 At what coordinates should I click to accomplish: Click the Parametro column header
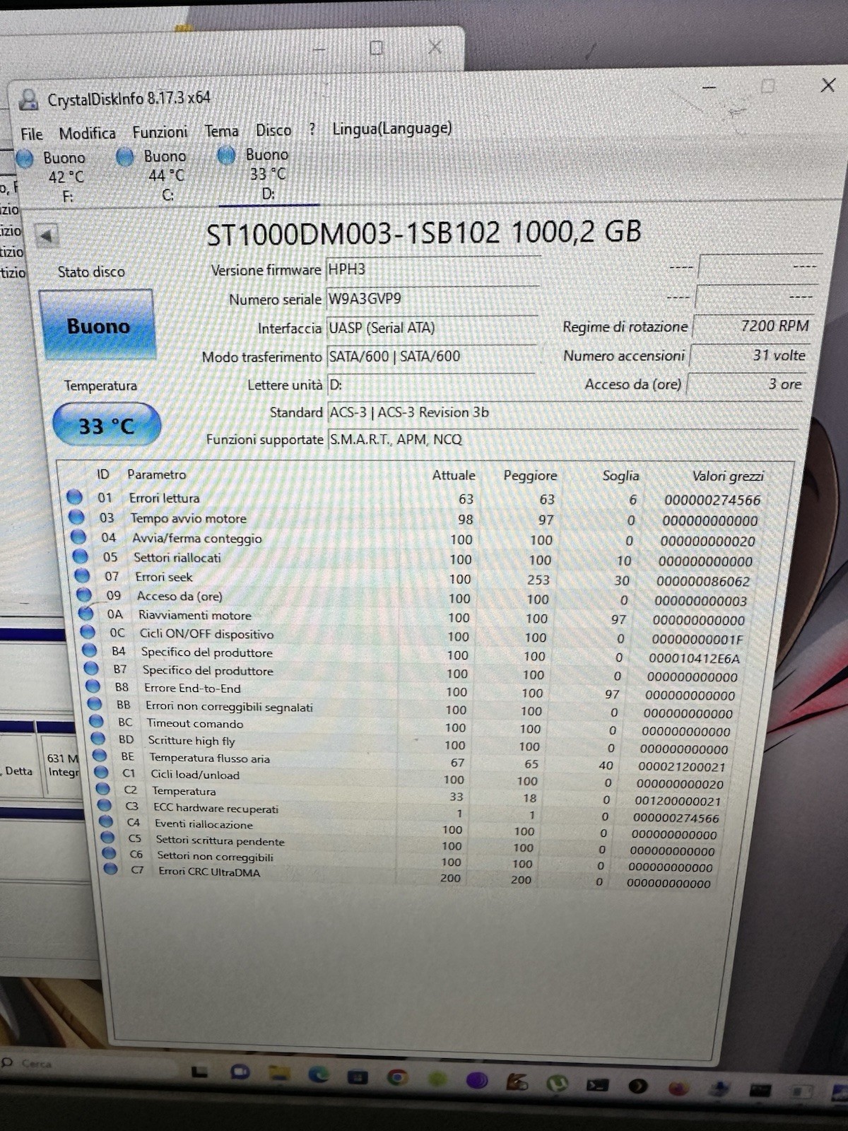(x=156, y=474)
